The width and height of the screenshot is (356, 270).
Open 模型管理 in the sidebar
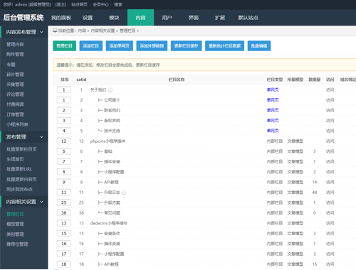pos(15,224)
